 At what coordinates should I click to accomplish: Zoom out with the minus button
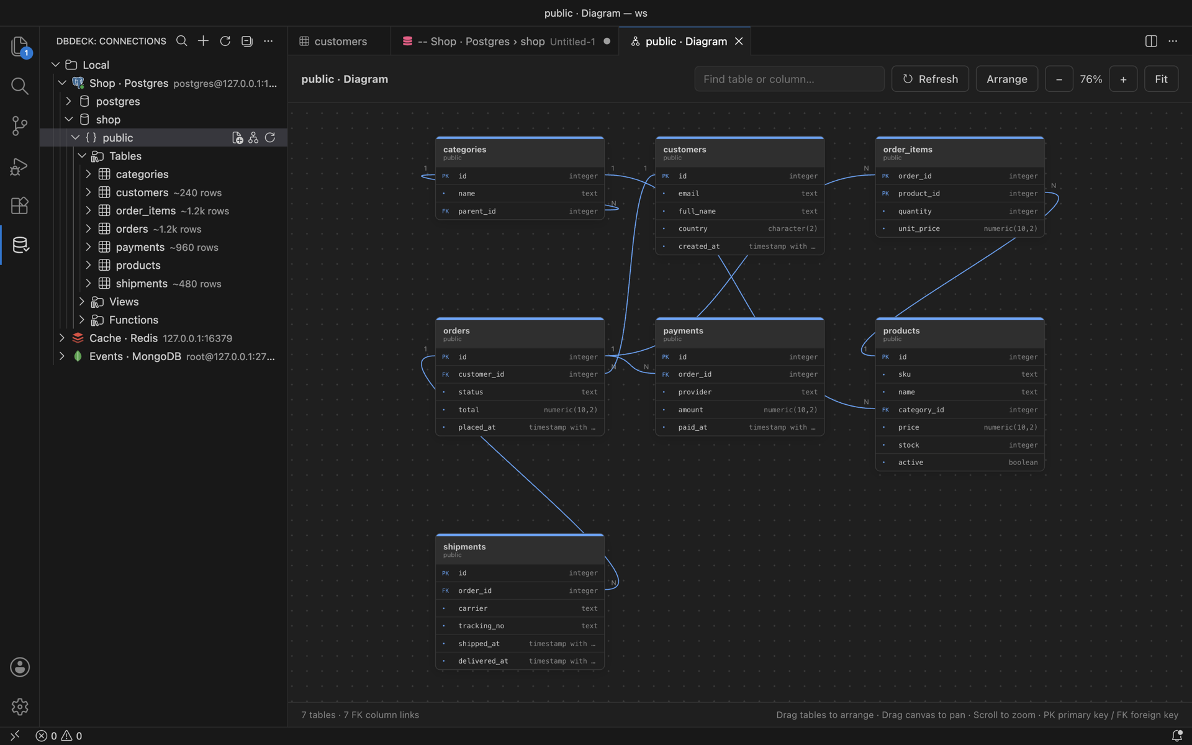click(x=1059, y=79)
